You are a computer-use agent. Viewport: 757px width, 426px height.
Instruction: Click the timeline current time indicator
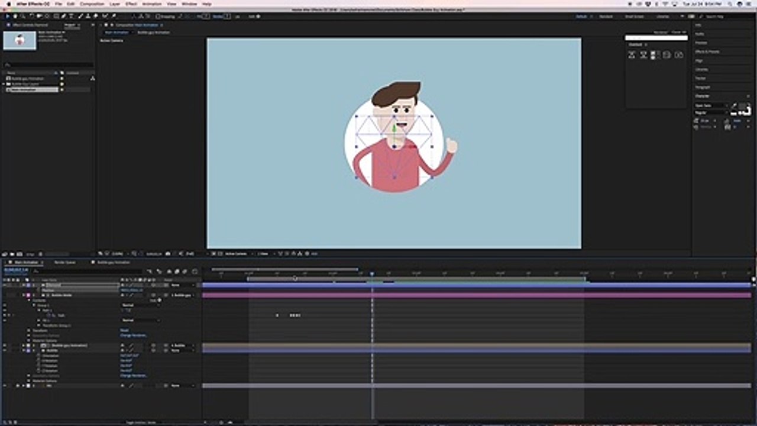(x=372, y=274)
